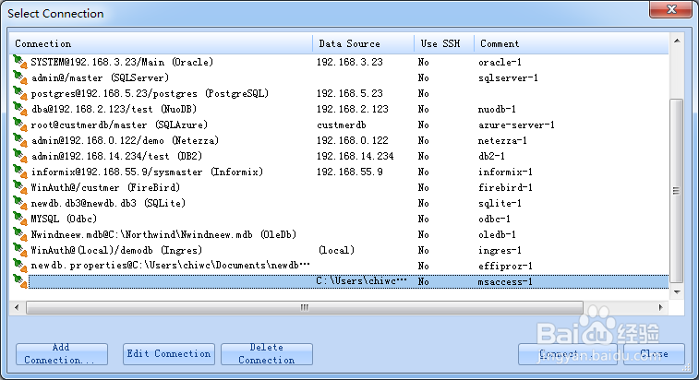699x380 pixels.
Task: Click the DB2 connection row icon
Action: click(x=20, y=156)
